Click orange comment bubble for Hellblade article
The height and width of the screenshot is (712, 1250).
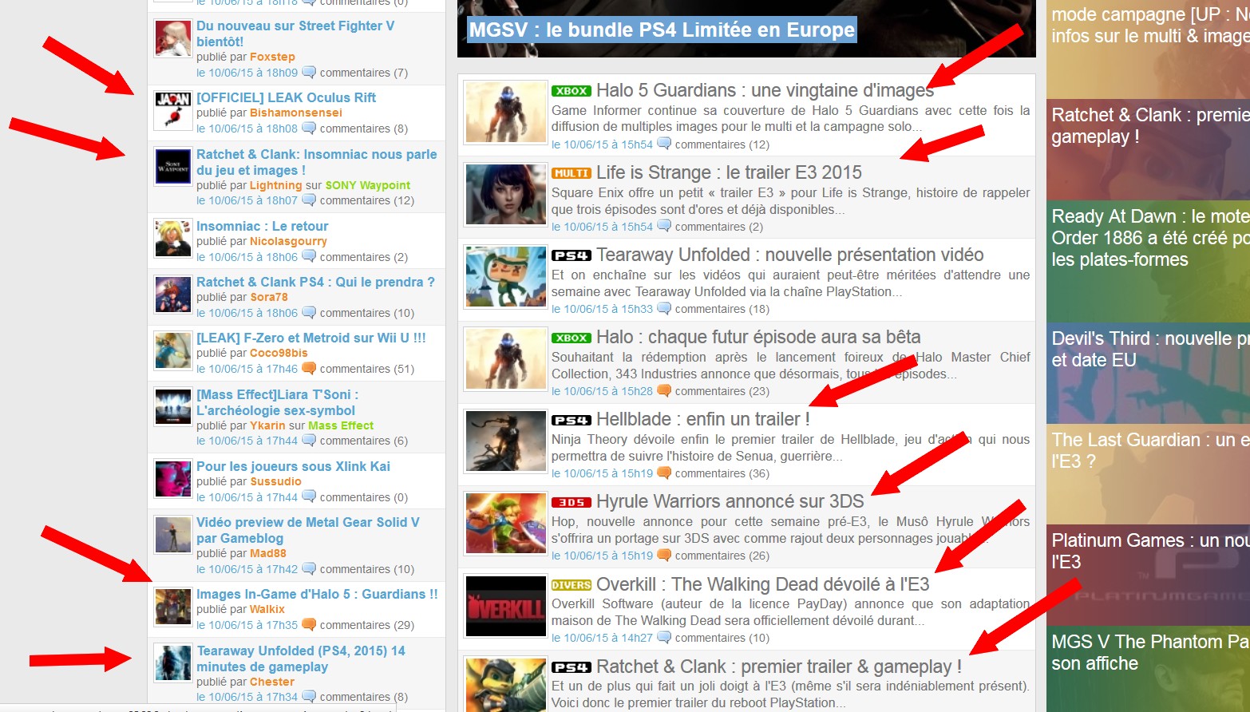(x=664, y=473)
